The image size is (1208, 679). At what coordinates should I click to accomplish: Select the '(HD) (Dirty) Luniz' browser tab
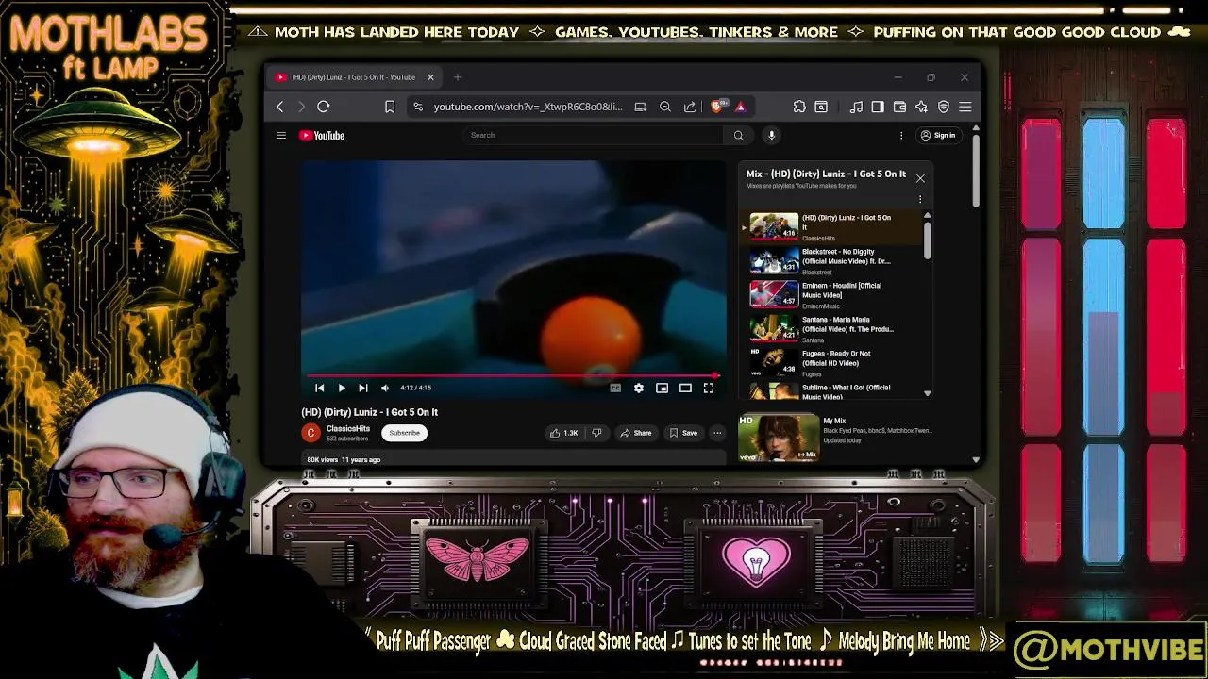[355, 77]
